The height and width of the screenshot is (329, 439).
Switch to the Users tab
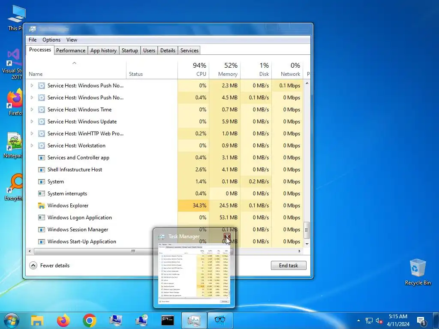tap(149, 51)
